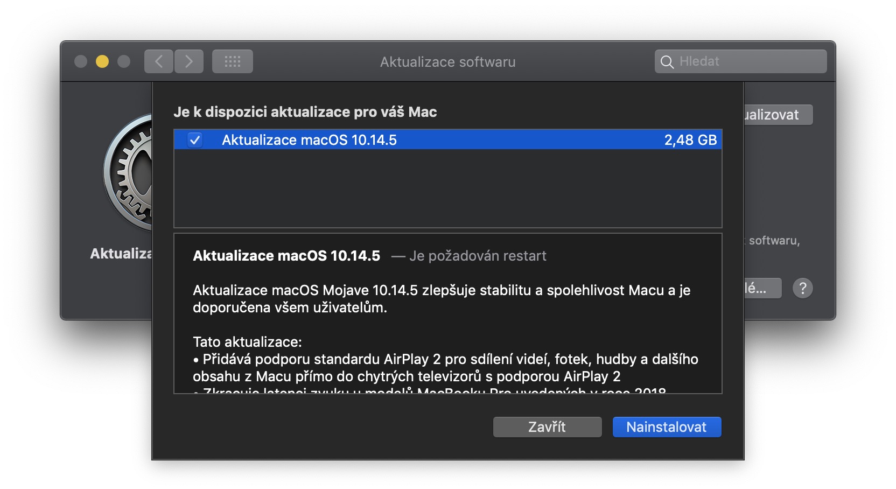This screenshot has height=489, width=896.
Task: Click Nainstalovat to install the update
Action: (666, 427)
